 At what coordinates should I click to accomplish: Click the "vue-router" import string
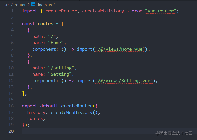point(161,11)
